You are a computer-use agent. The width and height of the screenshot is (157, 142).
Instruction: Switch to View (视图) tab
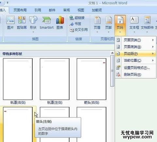(81, 10)
